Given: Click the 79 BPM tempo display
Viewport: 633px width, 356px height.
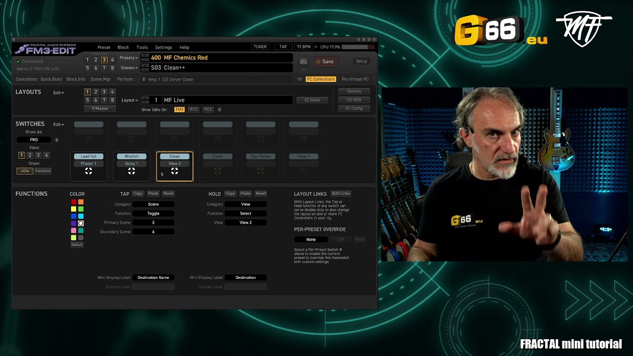Looking at the screenshot, I should tap(304, 47).
